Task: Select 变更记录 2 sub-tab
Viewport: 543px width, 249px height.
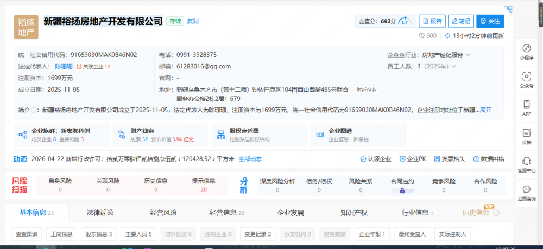Action: 257,234
